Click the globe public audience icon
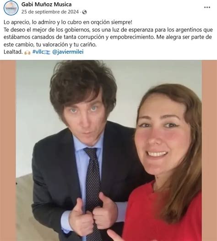 coord(84,12)
